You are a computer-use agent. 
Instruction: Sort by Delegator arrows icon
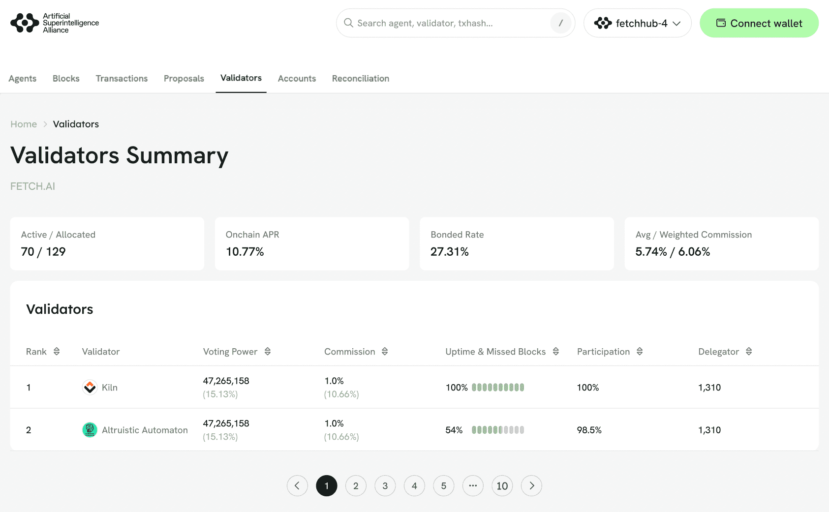coord(749,352)
